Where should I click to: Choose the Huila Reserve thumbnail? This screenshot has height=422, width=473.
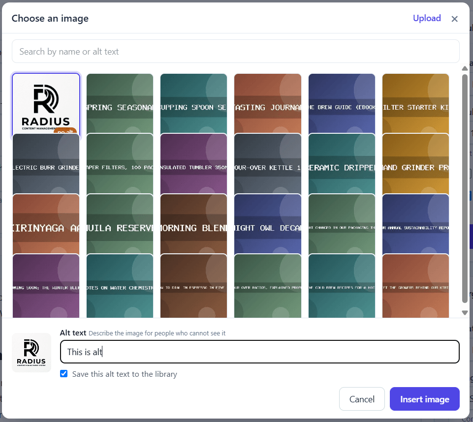(120, 224)
